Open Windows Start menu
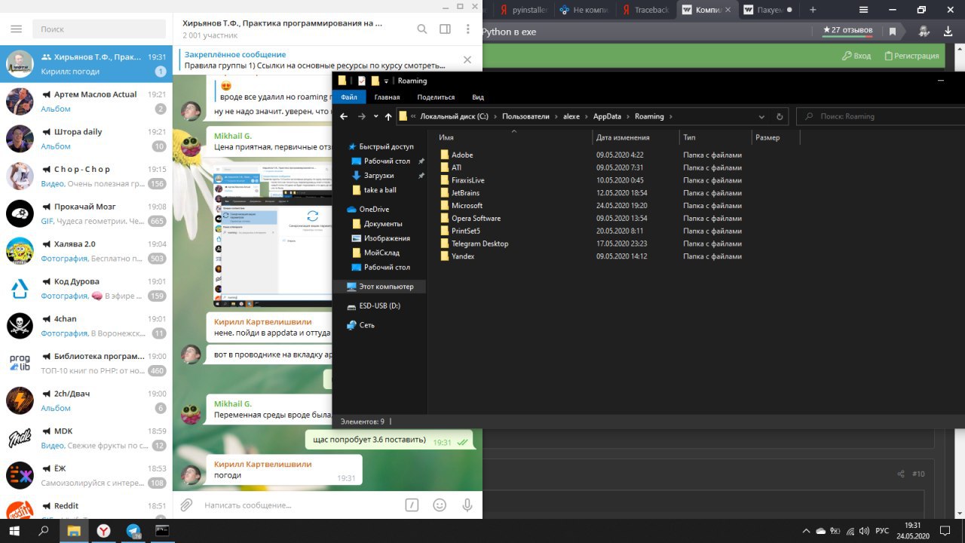This screenshot has height=543, width=965. (x=15, y=530)
